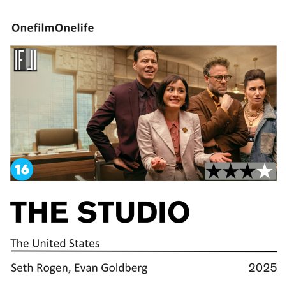Viewport: 287px width, 287px height.
Task: Click the OnefilmOnelife header text
Action: point(53,28)
